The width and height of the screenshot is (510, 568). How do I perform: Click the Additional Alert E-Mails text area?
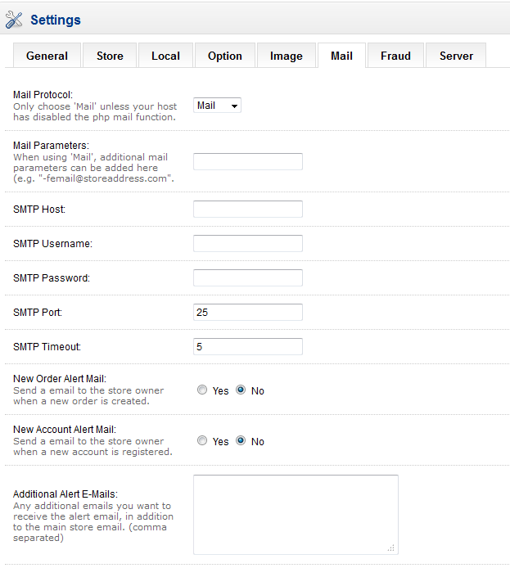pos(296,515)
